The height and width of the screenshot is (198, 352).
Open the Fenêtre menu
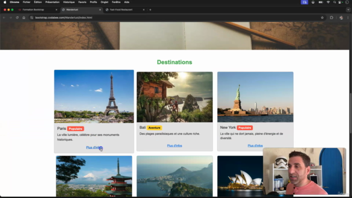[x=116, y=2]
